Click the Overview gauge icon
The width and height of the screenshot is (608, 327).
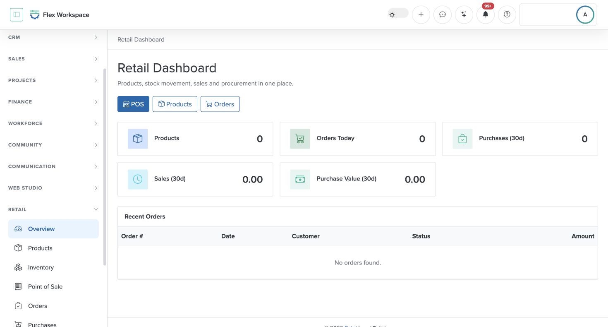[x=18, y=229]
